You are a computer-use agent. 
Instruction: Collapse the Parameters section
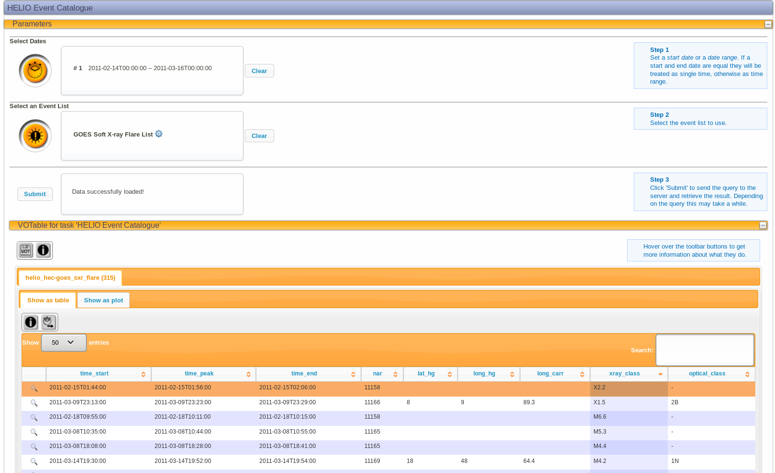tap(768, 24)
